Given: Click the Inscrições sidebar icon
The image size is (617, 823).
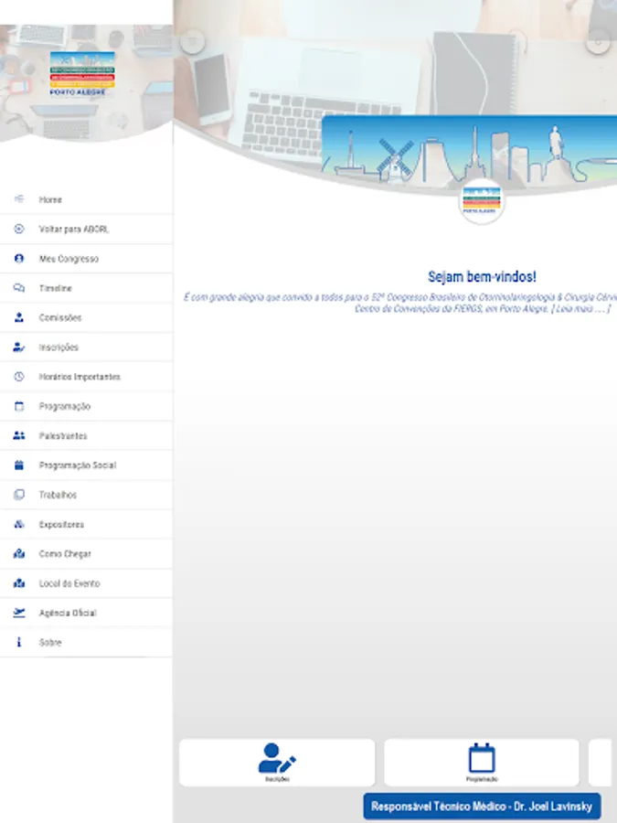Looking at the screenshot, I should [x=19, y=347].
